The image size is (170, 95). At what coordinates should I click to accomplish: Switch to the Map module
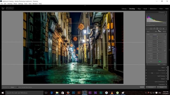coord(139,9)
